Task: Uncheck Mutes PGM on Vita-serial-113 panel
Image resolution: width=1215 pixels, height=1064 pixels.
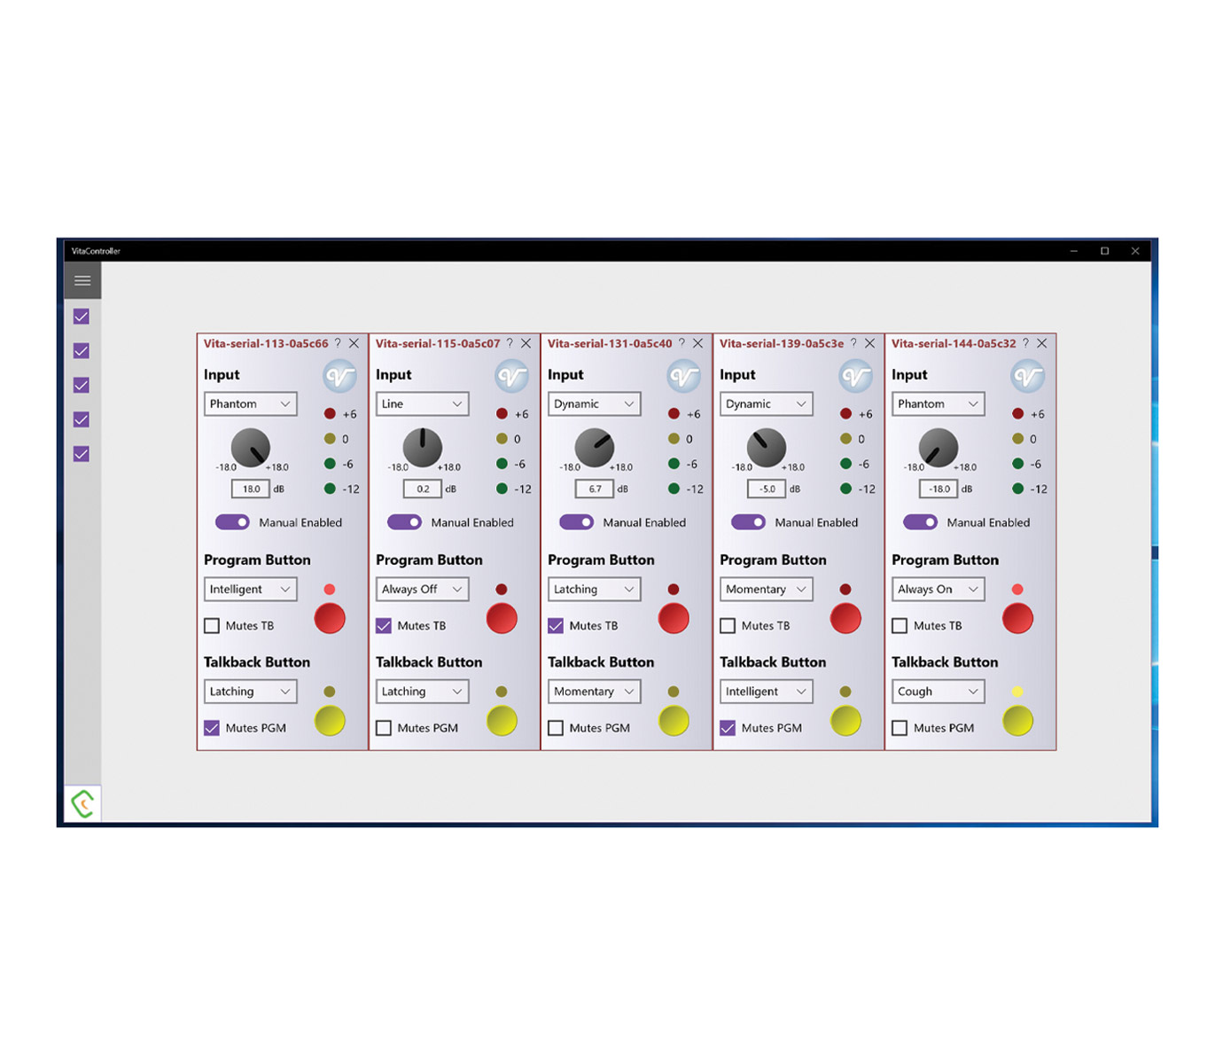Action: (212, 728)
